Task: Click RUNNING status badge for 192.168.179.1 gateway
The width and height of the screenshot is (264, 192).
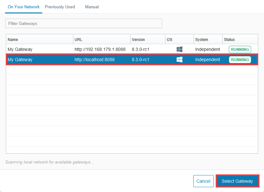Action: point(240,50)
